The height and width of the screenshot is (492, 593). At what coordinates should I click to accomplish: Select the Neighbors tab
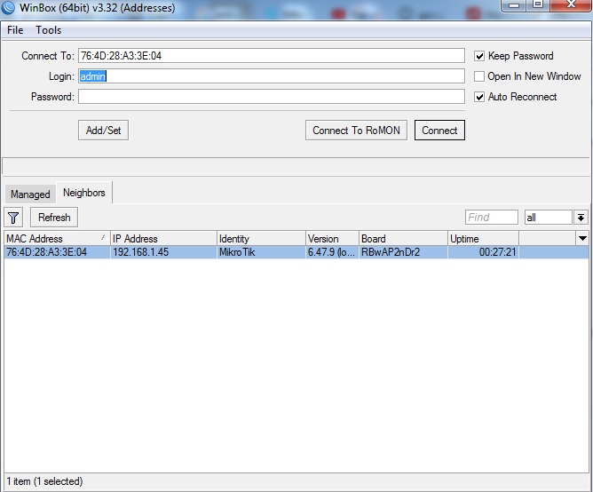pyautogui.click(x=84, y=193)
